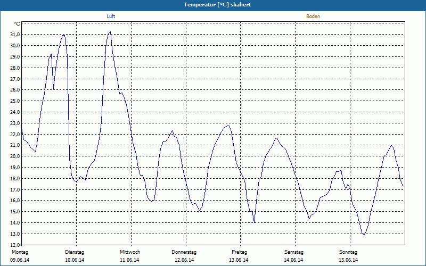
Task: Click the date '13.06.14'
Action: click(x=239, y=260)
